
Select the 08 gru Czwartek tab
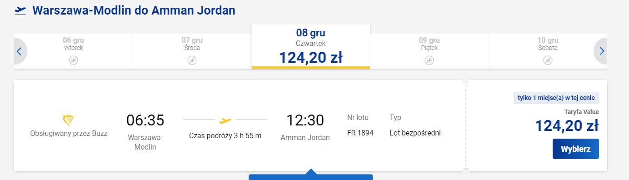pos(311,46)
